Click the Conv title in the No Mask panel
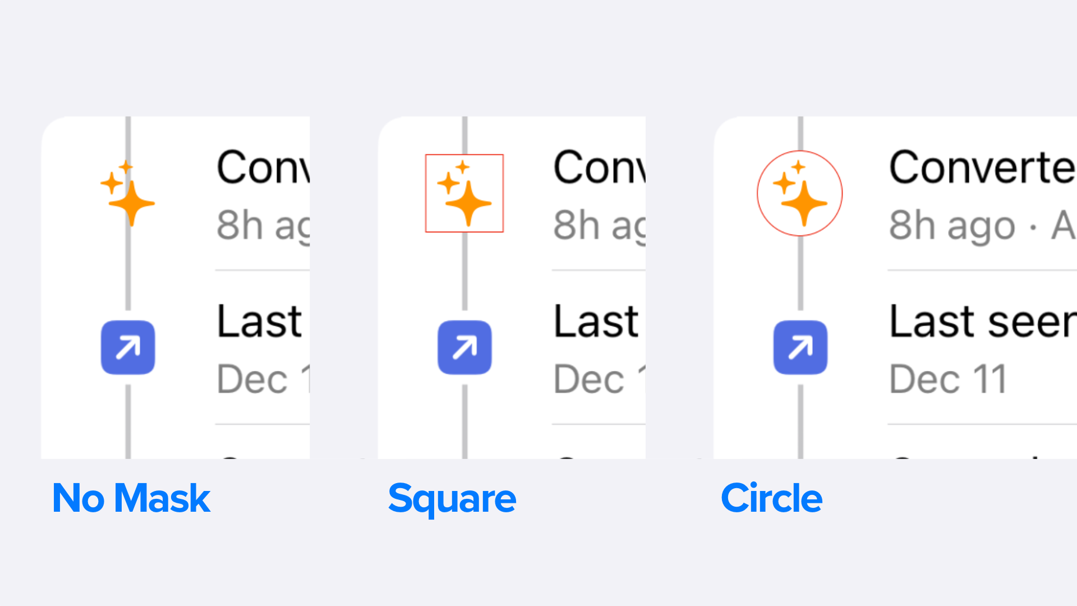Image resolution: width=1077 pixels, height=606 pixels. pos(263,167)
